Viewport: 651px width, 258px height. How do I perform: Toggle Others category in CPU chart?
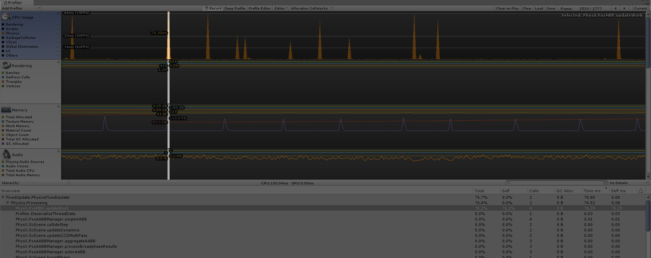pyautogui.click(x=3, y=55)
